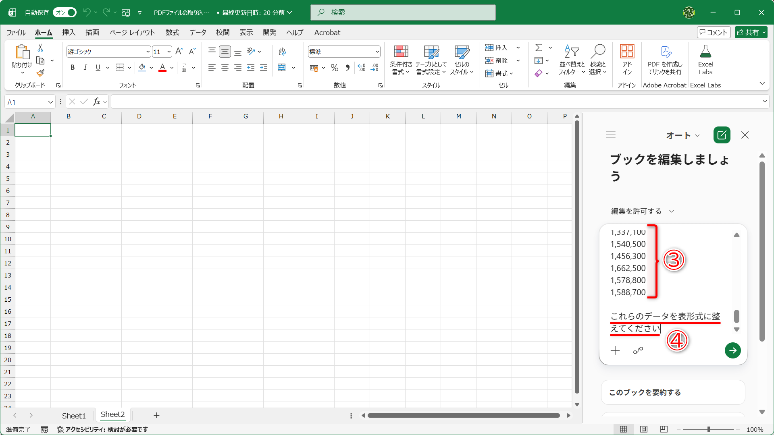Close the Copilot pane

click(745, 135)
